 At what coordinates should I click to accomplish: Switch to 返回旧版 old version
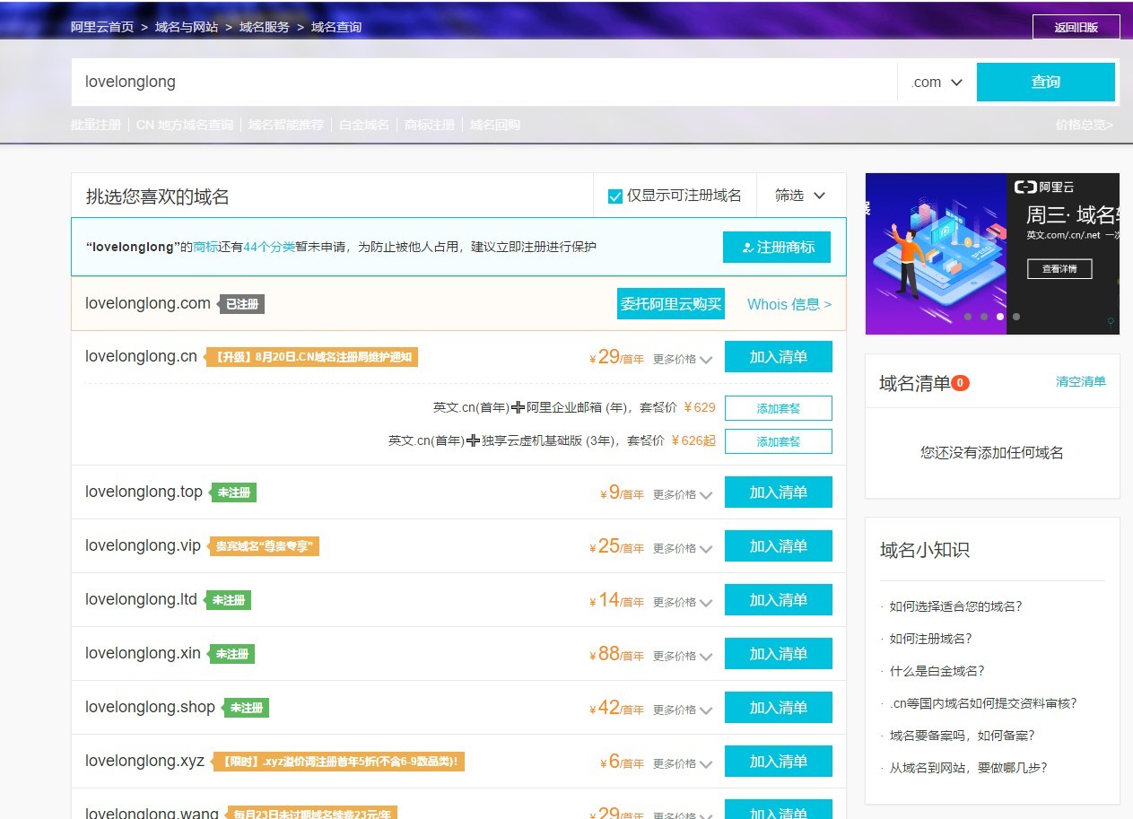point(1076,27)
